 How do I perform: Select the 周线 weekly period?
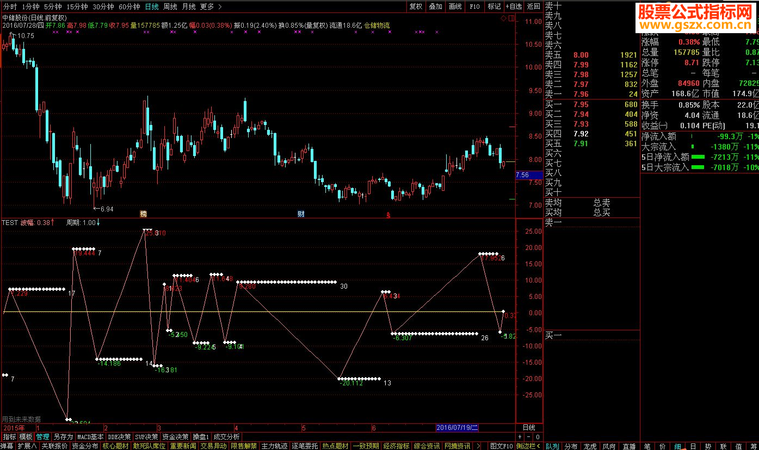pos(170,7)
